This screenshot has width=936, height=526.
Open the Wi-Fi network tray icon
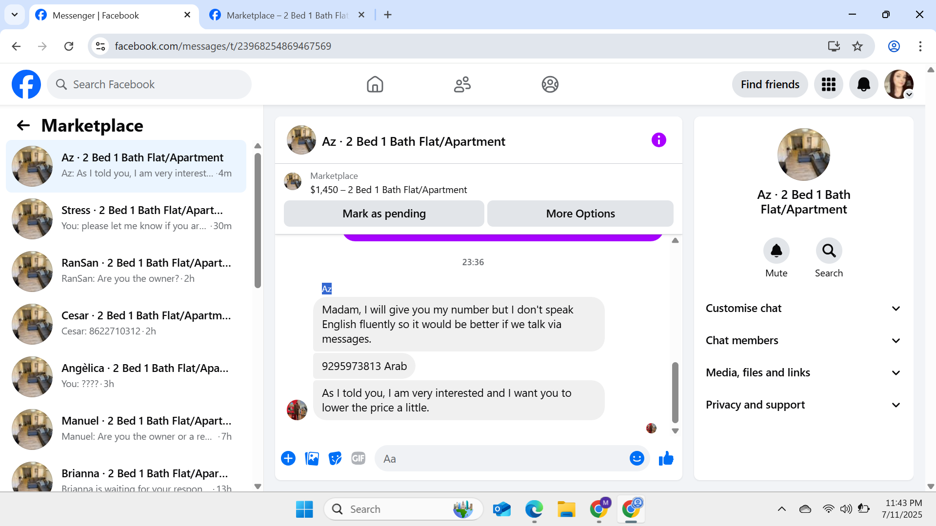[828, 509]
